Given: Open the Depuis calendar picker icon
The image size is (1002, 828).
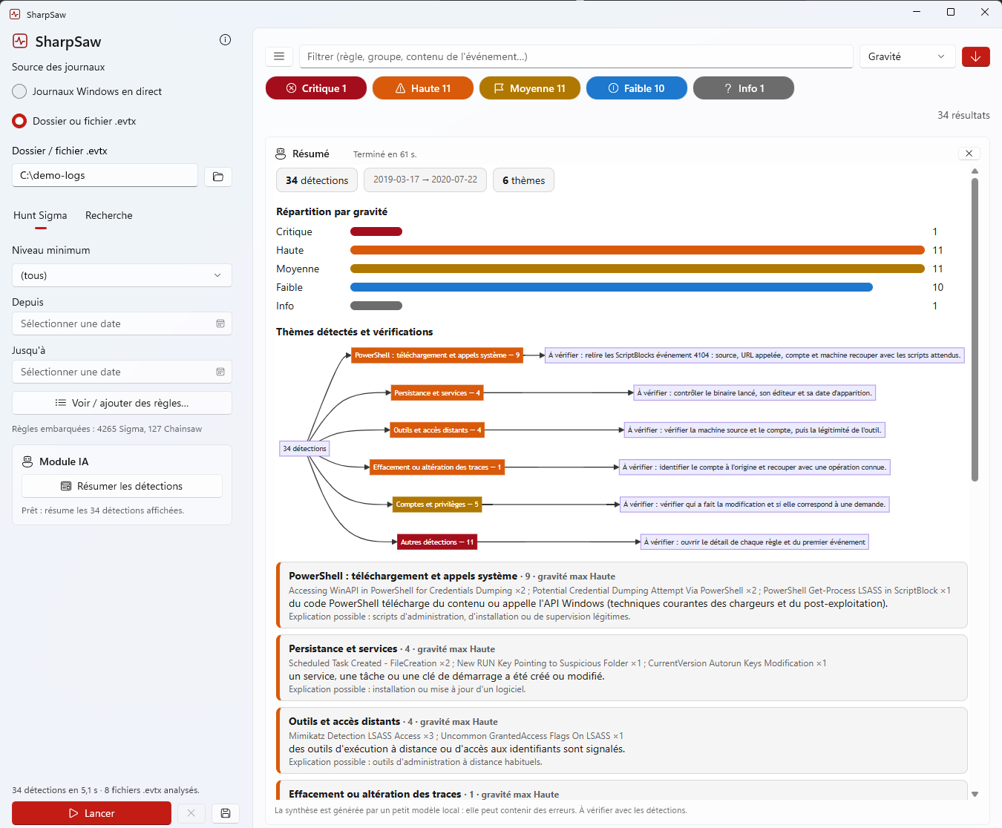Looking at the screenshot, I should click(x=220, y=323).
